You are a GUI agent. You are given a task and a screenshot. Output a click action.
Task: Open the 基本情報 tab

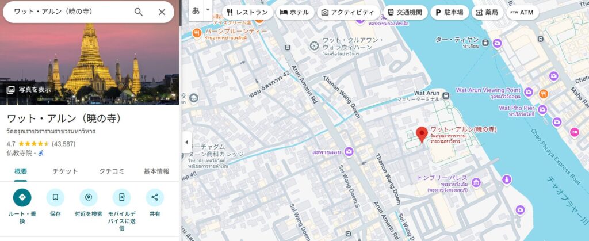[x=156, y=171]
